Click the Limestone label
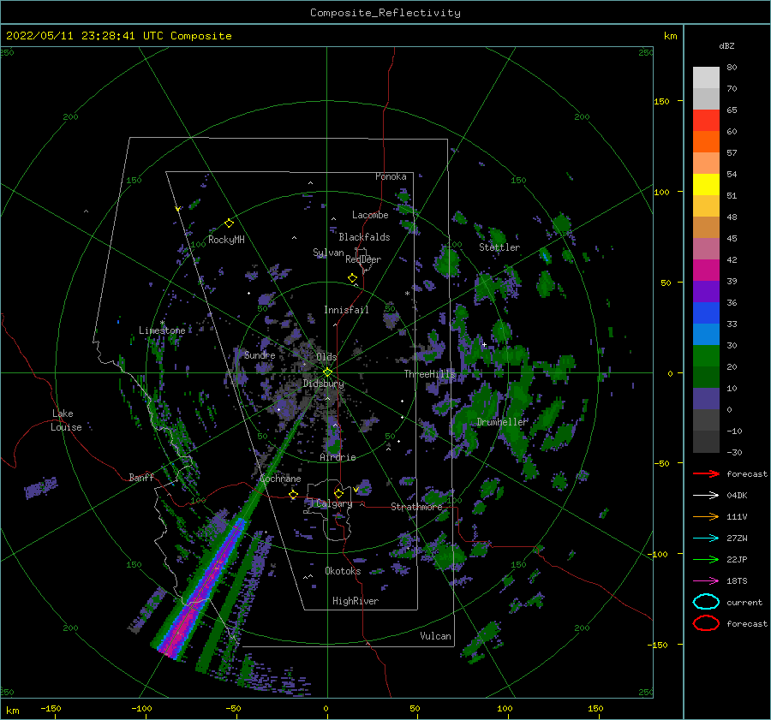 tap(162, 330)
